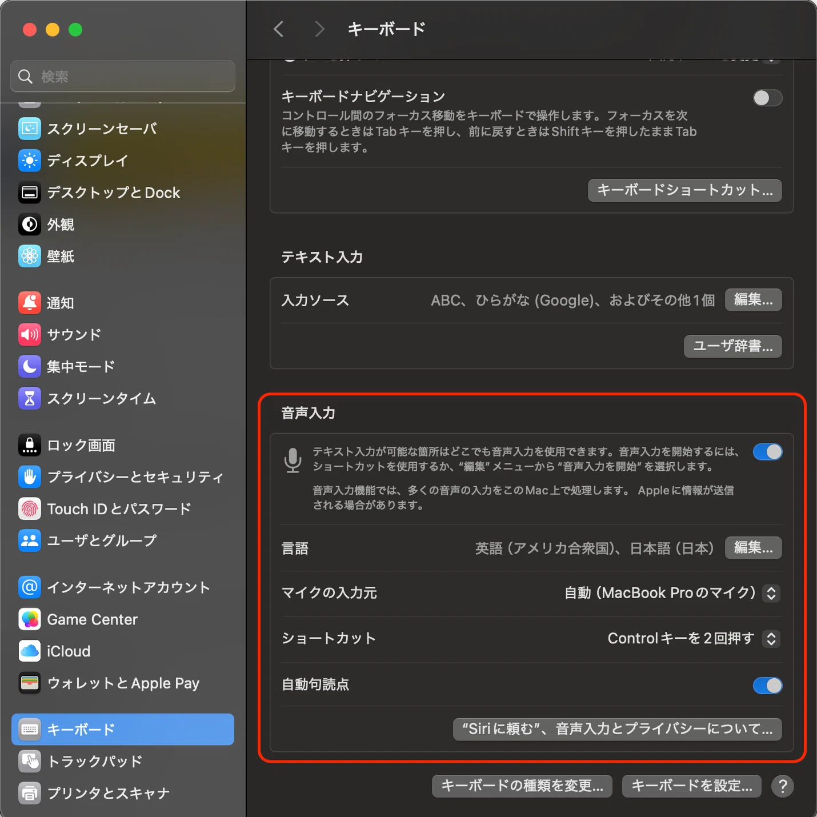Click the microphone icon in 音声入力
This screenshot has height=817, width=817.
point(293,460)
